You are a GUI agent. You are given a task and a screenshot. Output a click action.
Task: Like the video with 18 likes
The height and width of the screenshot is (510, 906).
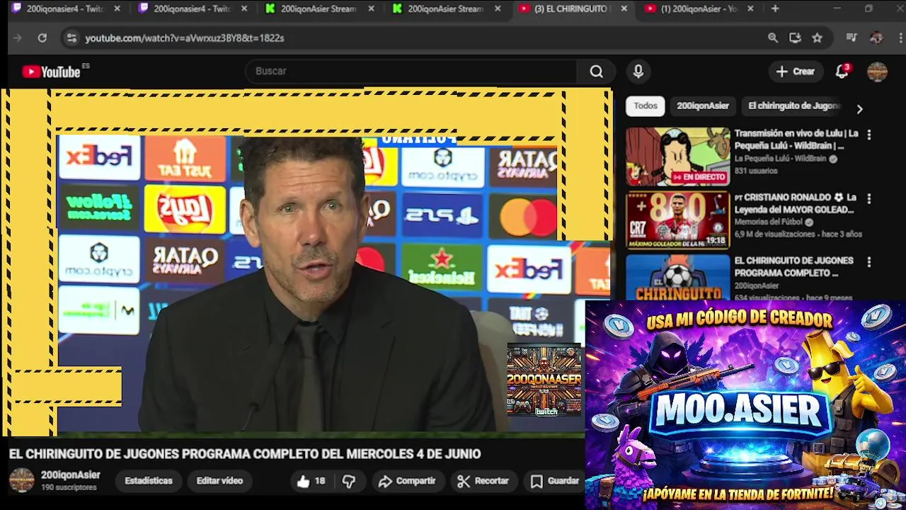(311, 481)
